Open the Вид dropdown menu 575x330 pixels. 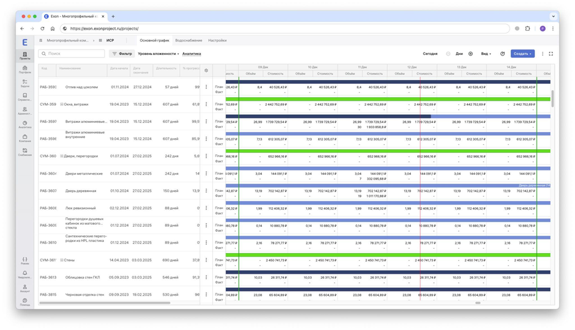pyautogui.click(x=486, y=54)
